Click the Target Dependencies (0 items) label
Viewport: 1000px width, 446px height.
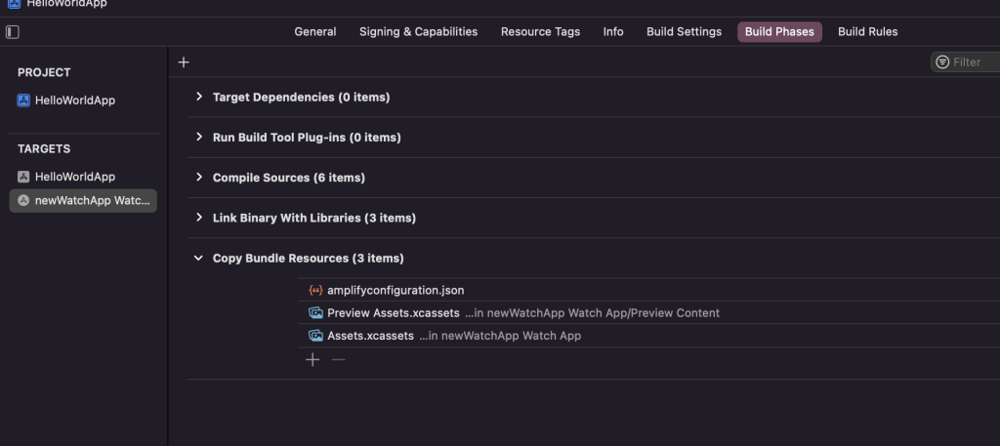[x=301, y=97]
